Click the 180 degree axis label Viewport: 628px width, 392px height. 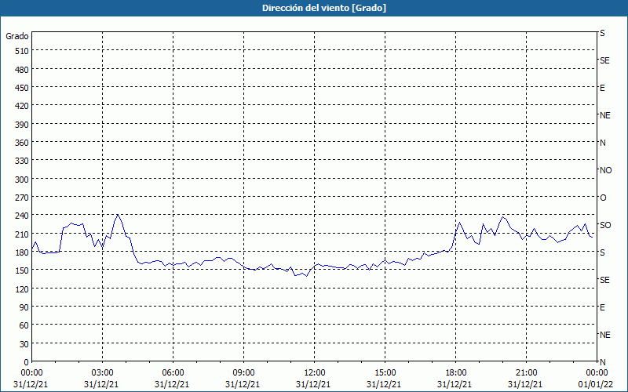22,252
